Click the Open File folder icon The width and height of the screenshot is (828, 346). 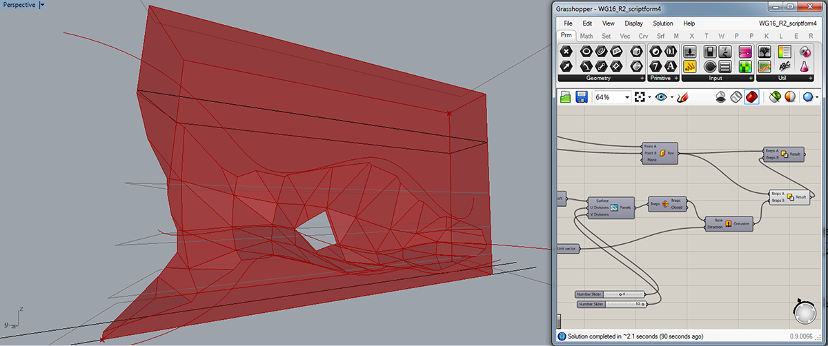566,97
